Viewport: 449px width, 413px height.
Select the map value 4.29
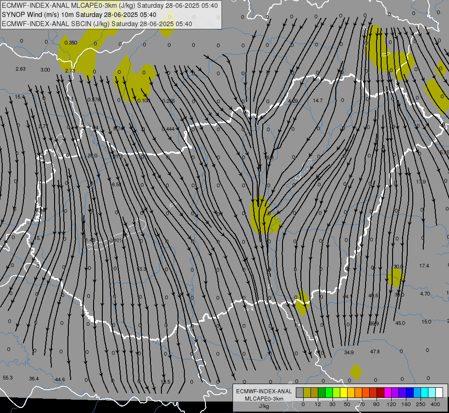[293, 101]
